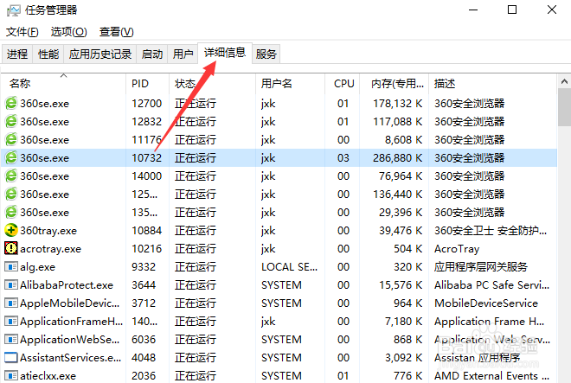Click the ApplicationWebSe... process icon
Image resolution: width=571 pixels, height=383 pixels.
(x=11, y=339)
